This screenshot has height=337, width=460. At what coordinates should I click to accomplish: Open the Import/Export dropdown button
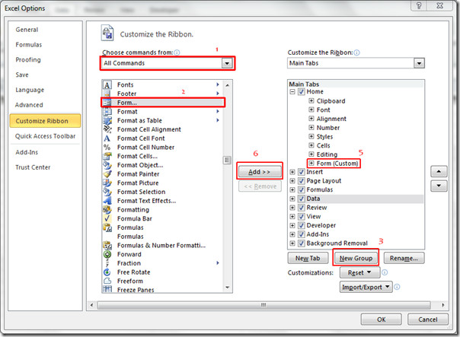(x=366, y=287)
